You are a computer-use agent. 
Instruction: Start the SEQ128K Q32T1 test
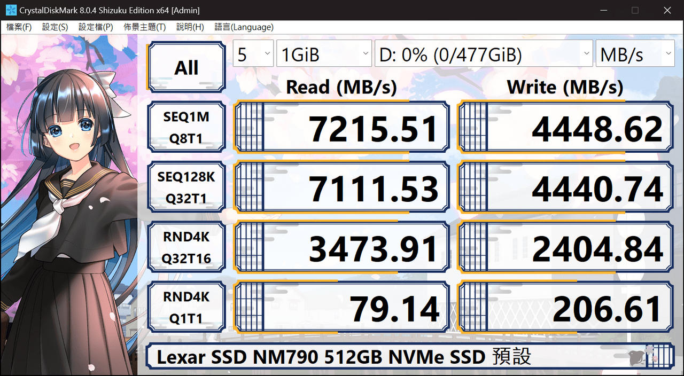(x=186, y=187)
